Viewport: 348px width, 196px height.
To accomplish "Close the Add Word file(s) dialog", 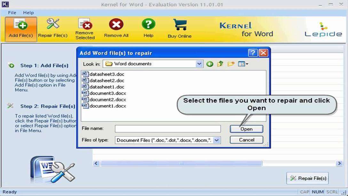I will [264, 53].
